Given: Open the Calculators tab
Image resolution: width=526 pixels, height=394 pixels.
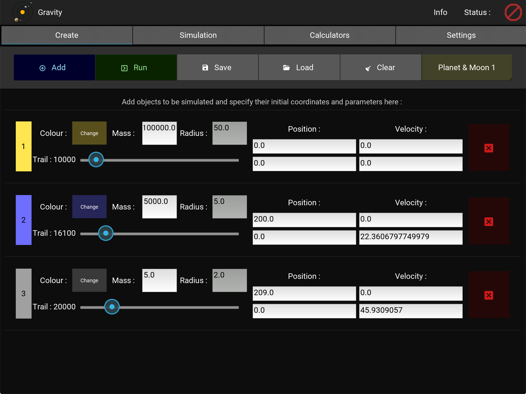Looking at the screenshot, I should click(330, 35).
